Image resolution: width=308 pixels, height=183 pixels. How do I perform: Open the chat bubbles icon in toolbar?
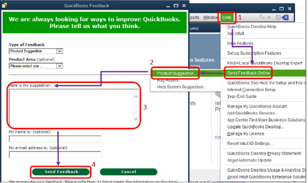pyautogui.click(x=262, y=17)
